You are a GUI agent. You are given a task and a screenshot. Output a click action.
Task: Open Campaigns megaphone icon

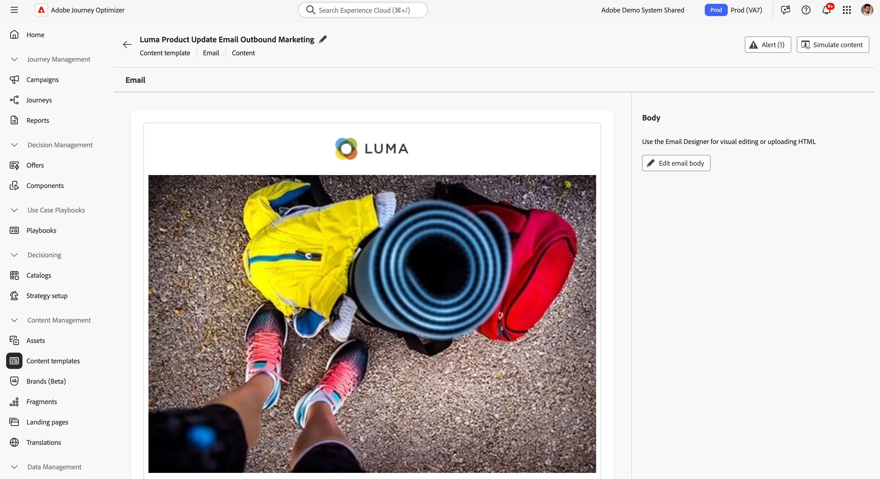click(14, 79)
